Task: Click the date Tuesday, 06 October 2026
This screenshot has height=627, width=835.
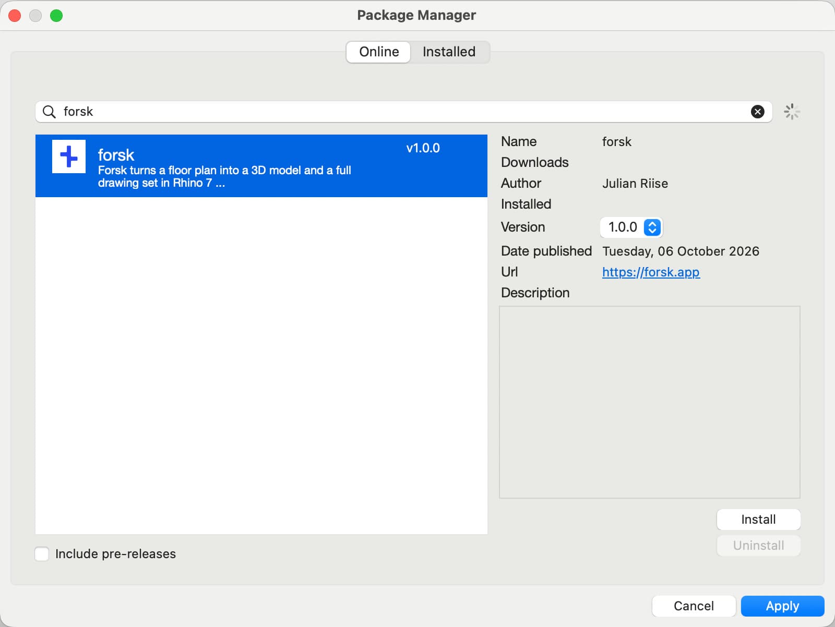Action: pyautogui.click(x=681, y=251)
